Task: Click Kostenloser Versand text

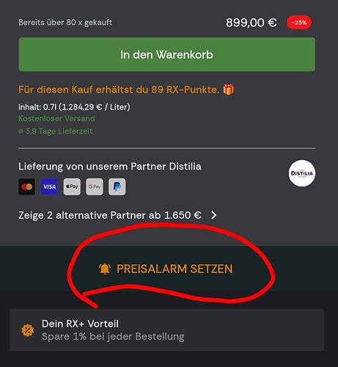Action: point(56,119)
